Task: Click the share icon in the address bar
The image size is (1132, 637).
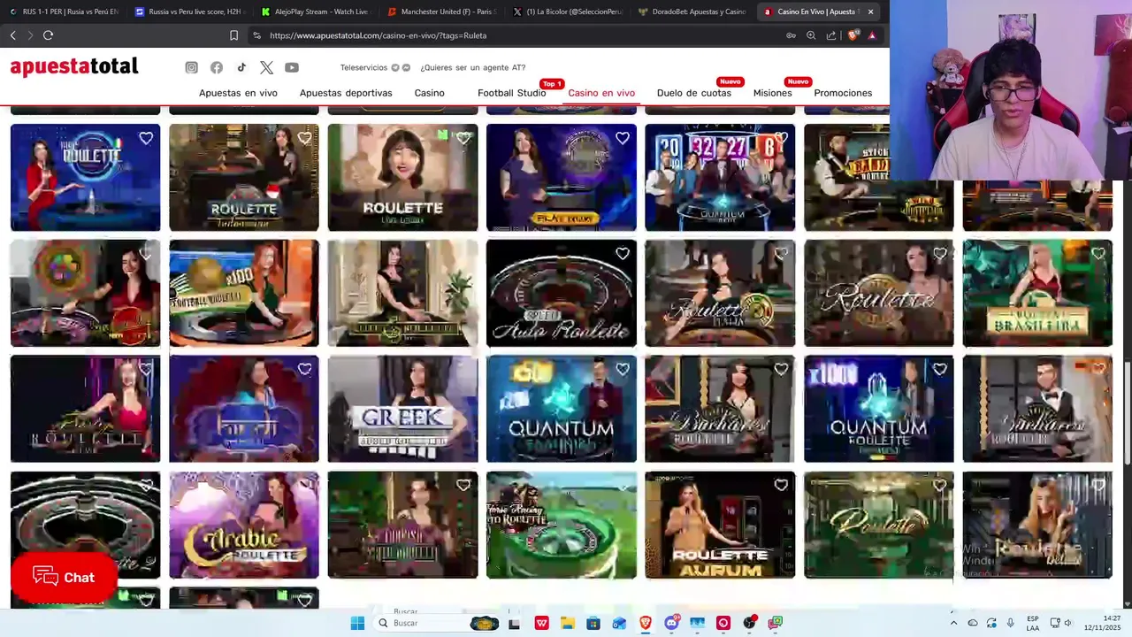Action: coord(831,35)
